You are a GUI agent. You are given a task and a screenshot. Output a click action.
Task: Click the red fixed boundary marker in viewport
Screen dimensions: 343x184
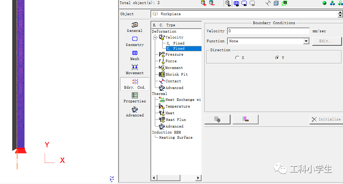click(x=21, y=151)
